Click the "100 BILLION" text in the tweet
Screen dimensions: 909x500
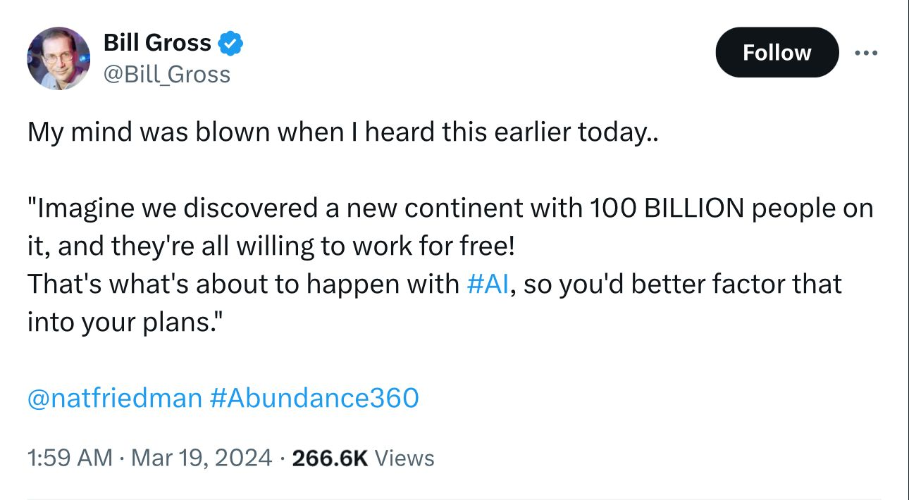tap(669, 208)
